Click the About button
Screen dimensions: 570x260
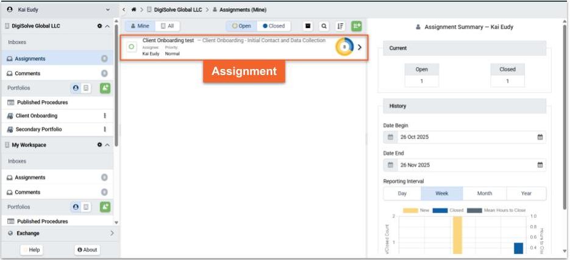[87, 250]
